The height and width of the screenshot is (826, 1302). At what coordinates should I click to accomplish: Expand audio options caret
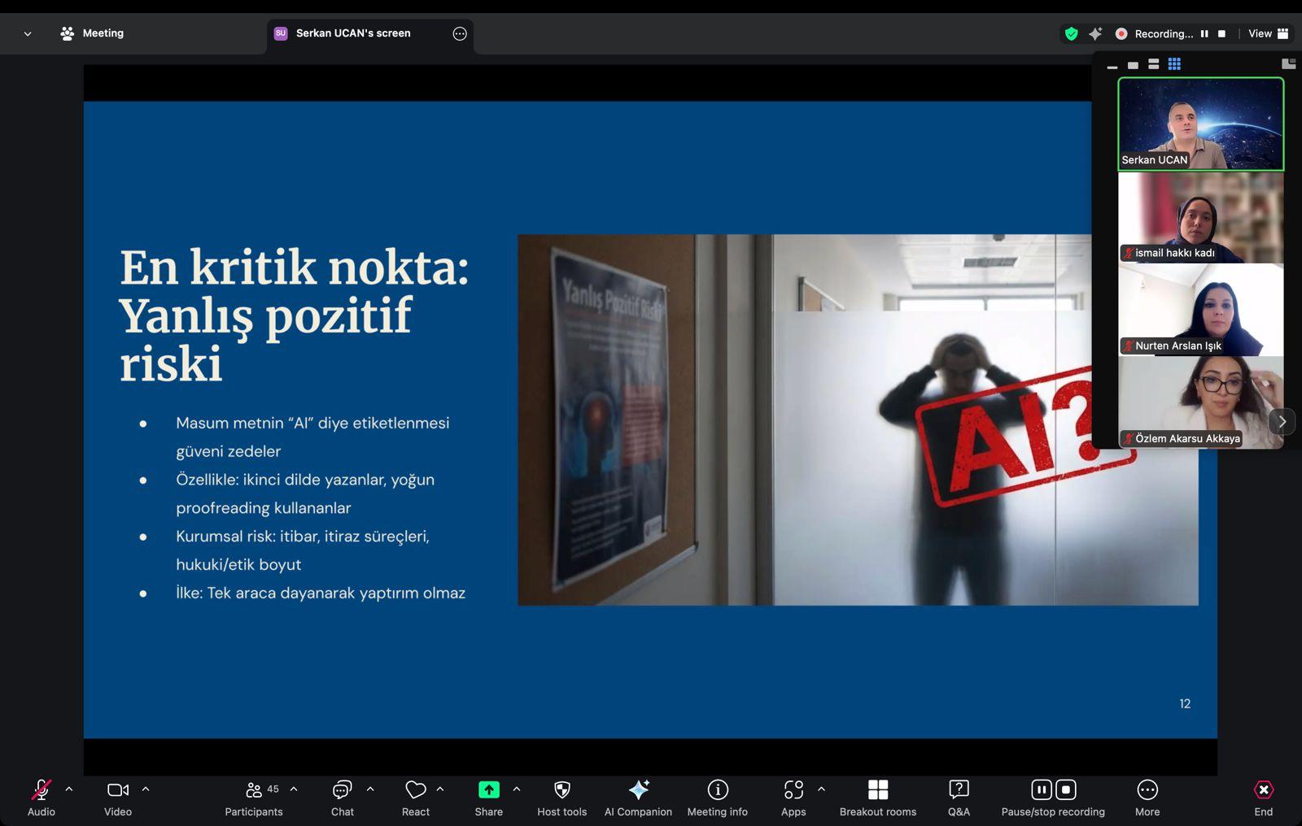point(69,789)
